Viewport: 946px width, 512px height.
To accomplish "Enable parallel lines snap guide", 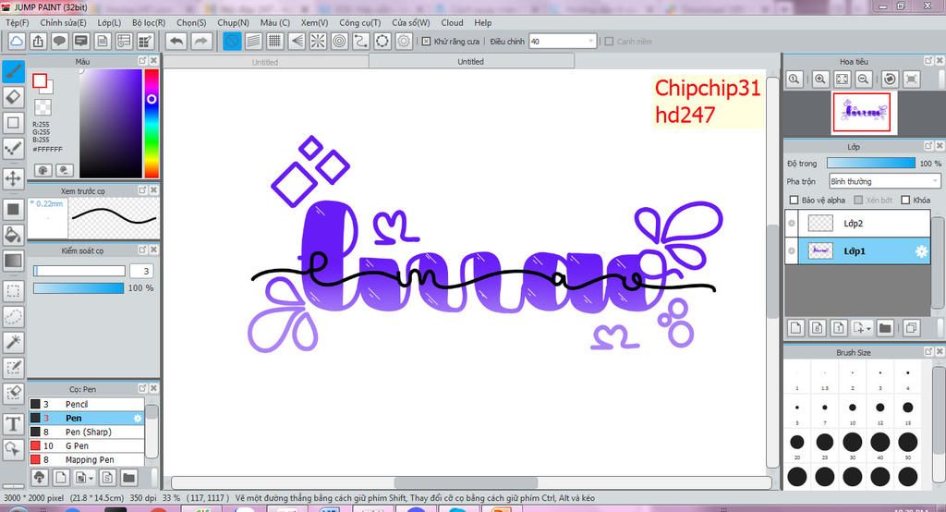I will coord(253,41).
